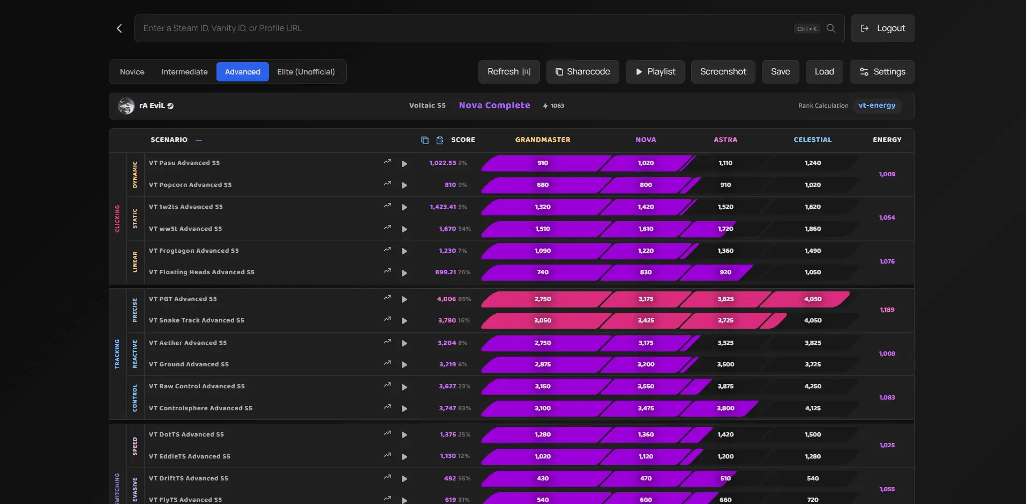1026x504 pixels.
Task: Click the copy scores icon beside the SCORE header
Action: click(425, 140)
